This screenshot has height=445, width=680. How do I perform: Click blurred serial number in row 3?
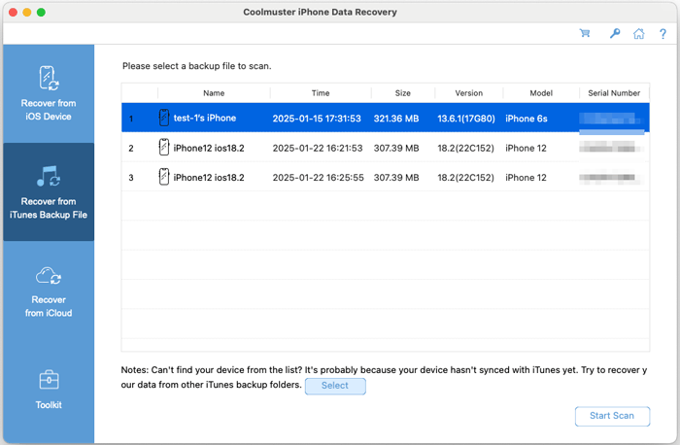click(610, 177)
